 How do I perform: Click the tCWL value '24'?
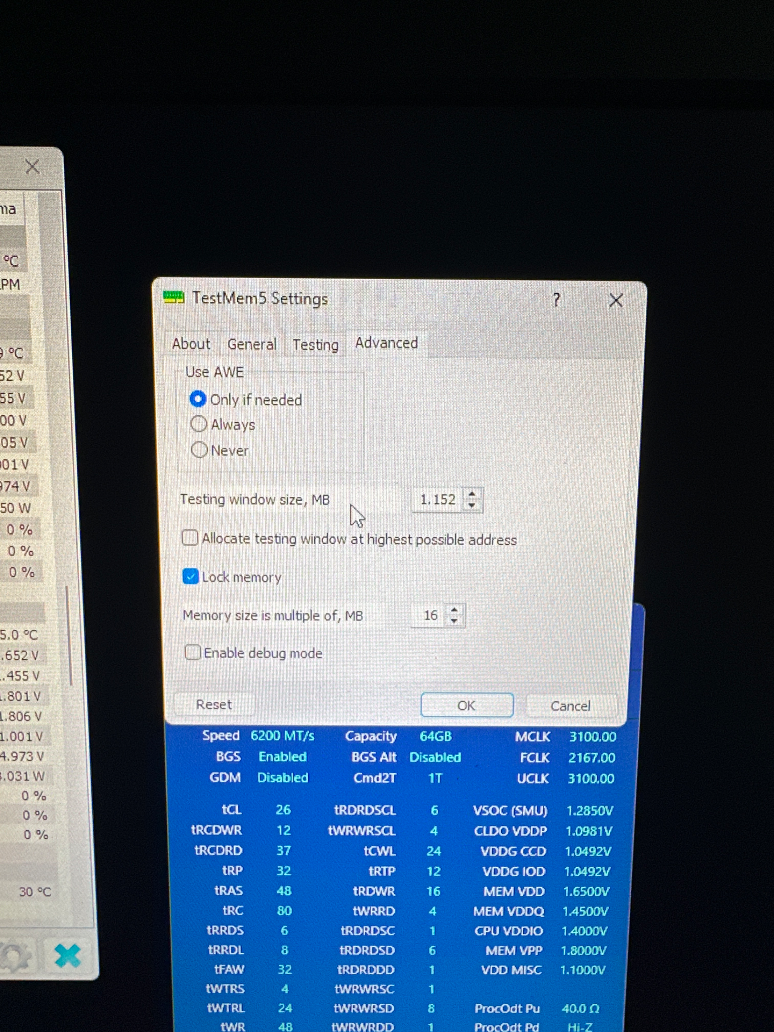click(433, 851)
